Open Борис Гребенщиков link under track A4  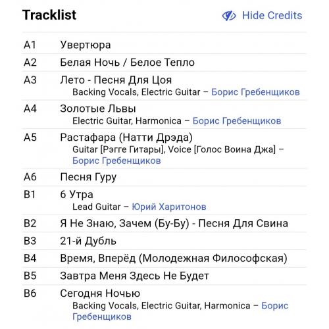pyautogui.click(x=237, y=121)
